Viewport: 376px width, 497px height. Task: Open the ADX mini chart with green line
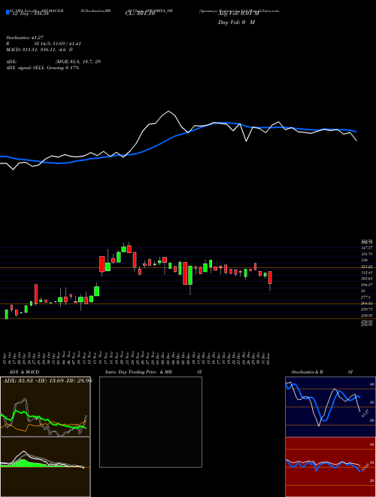click(45, 407)
